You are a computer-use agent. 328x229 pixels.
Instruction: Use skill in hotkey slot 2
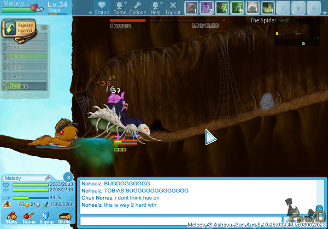(207, 8)
